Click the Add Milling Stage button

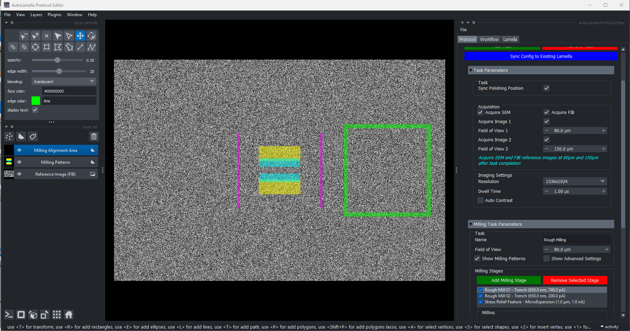(x=508, y=280)
